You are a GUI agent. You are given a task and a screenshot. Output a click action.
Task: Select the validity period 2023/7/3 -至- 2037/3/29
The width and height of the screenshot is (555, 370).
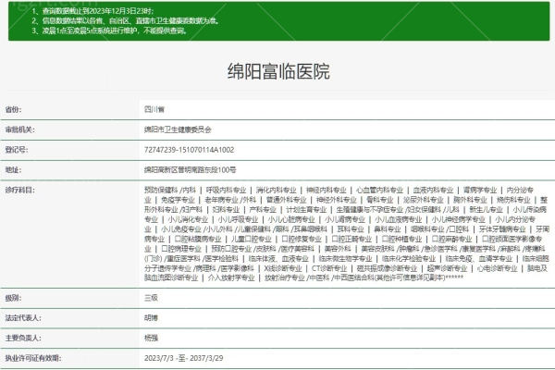click(x=184, y=358)
